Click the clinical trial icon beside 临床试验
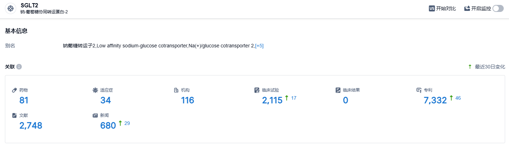 coord(257,90)
